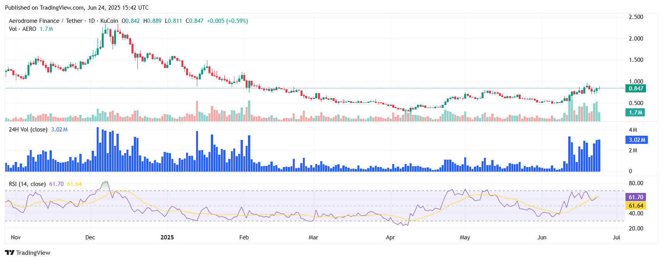Select the RSI (14, close) indicator legend
Viewport: 663px width, 261px height.
point(27,184)
